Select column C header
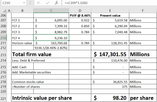Screen dimensions: 157x102 [51, 11]
